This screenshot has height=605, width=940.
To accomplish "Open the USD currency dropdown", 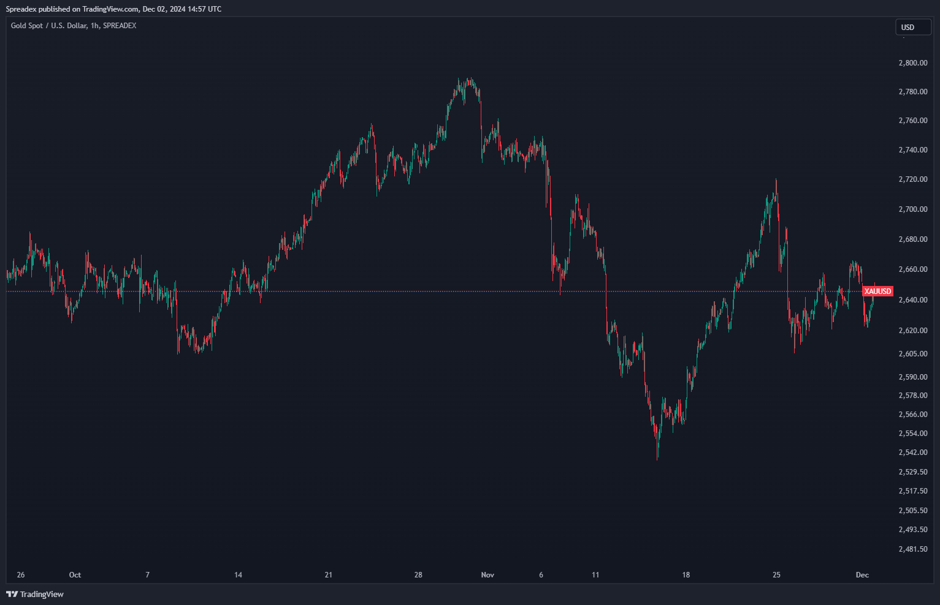I will point(913,27).
